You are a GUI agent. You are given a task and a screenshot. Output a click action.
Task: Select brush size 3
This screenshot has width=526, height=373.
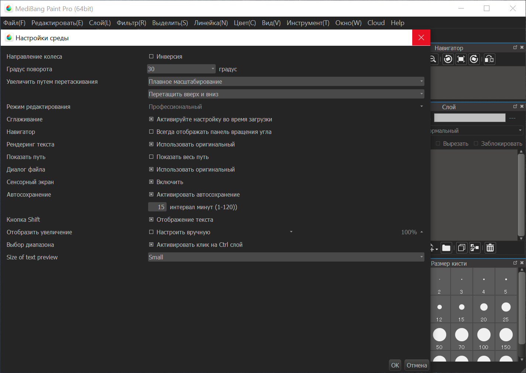tap(462, 282)
